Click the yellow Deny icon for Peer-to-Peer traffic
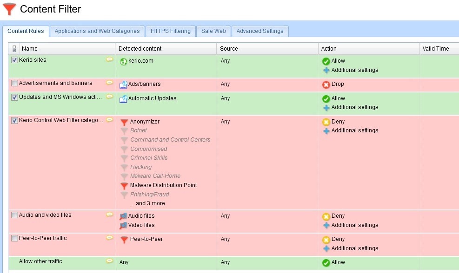 (x=326, y=240)
